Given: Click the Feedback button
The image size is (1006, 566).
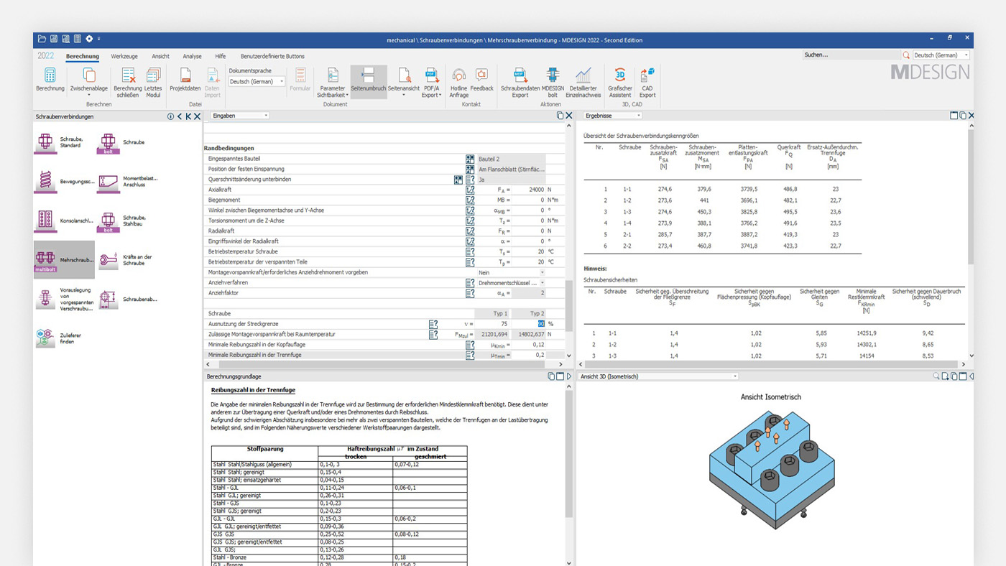Looking at the screenshot, I should (482, 80).
